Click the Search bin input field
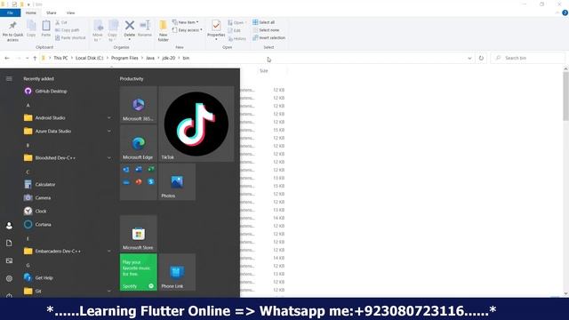The image size is (569, 320). (x=528, y=58)
